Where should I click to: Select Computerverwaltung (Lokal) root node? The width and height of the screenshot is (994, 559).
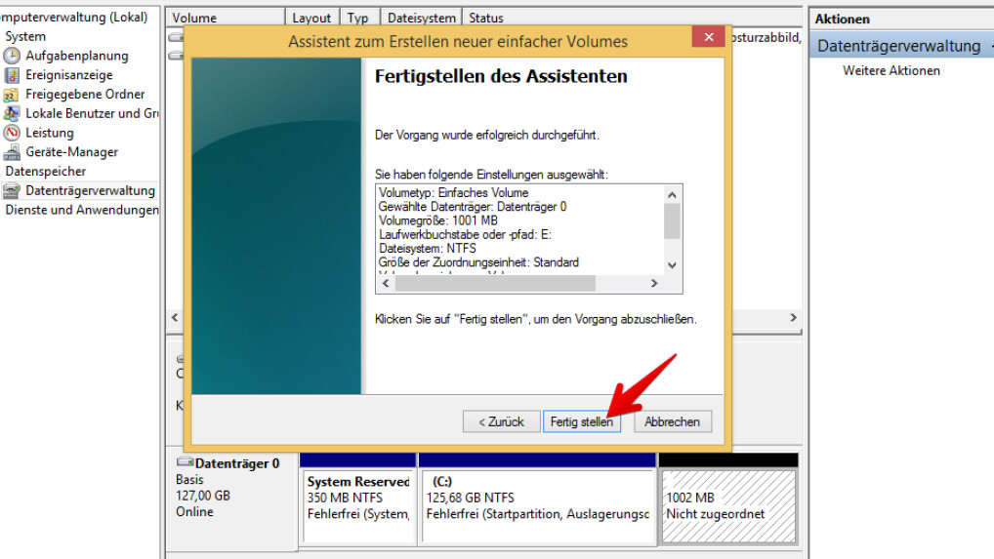click(73, 18)
